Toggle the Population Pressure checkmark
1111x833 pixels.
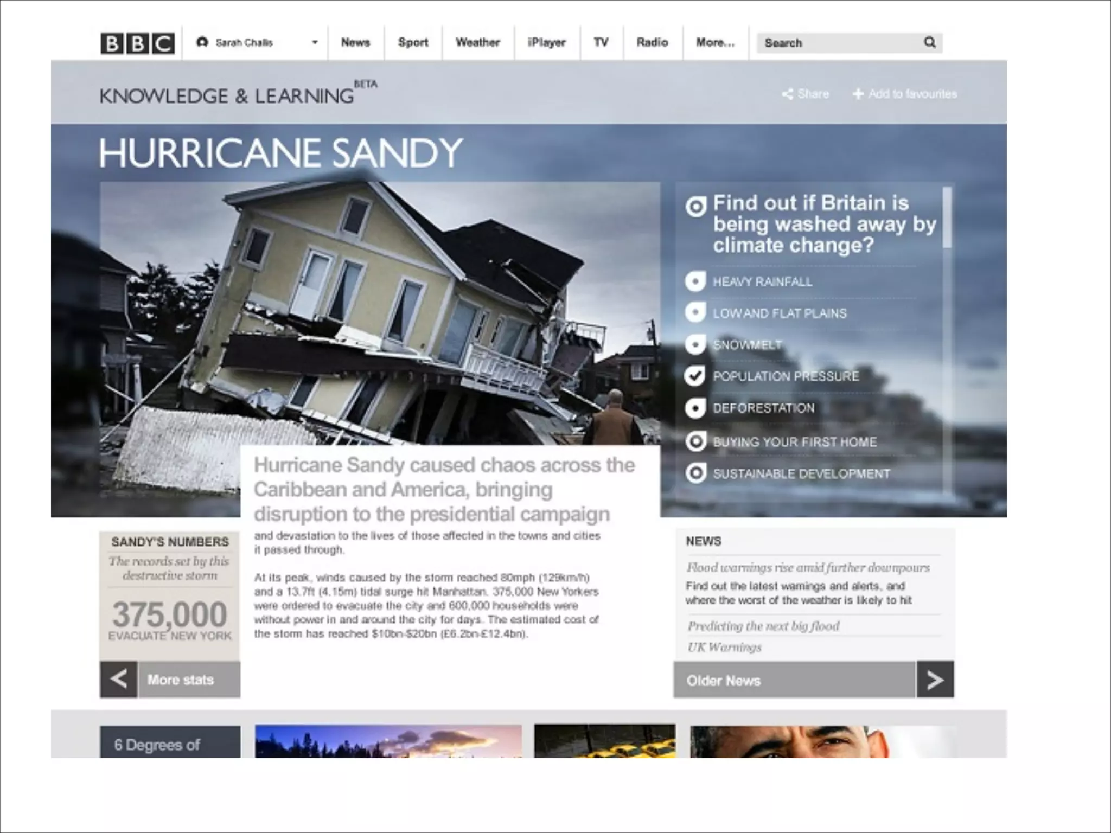coord(695,376)
